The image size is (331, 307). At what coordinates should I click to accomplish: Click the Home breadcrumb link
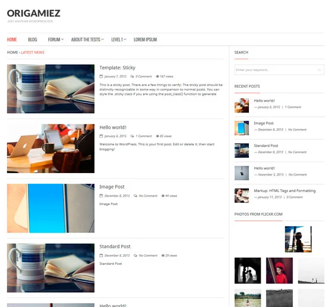click(12, 52)
